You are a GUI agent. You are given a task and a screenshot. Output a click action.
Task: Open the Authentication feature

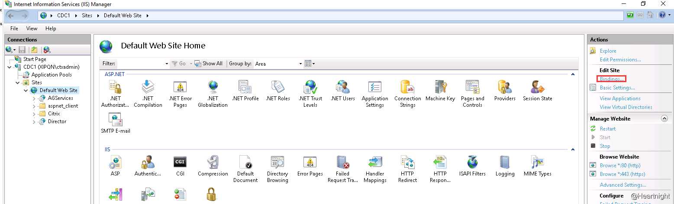[148, 166]
